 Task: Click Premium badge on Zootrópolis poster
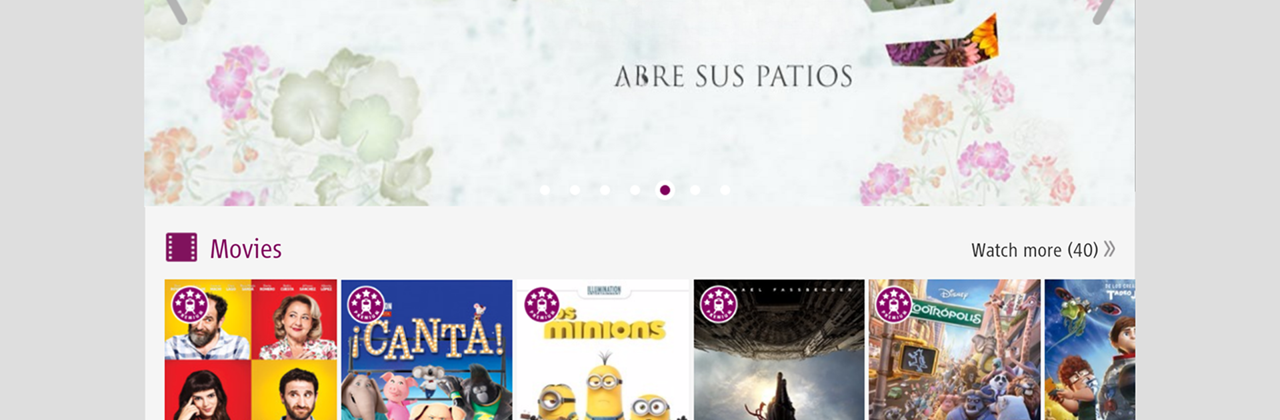(x=894, y=305)
